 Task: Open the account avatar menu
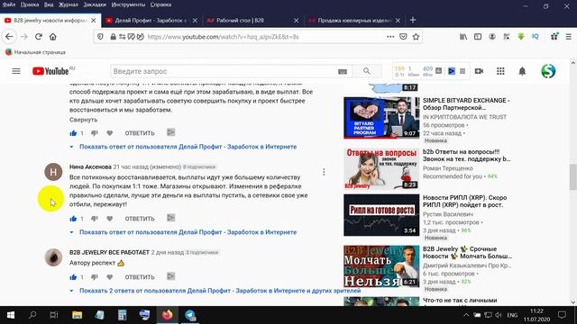(x=548, y=71)
